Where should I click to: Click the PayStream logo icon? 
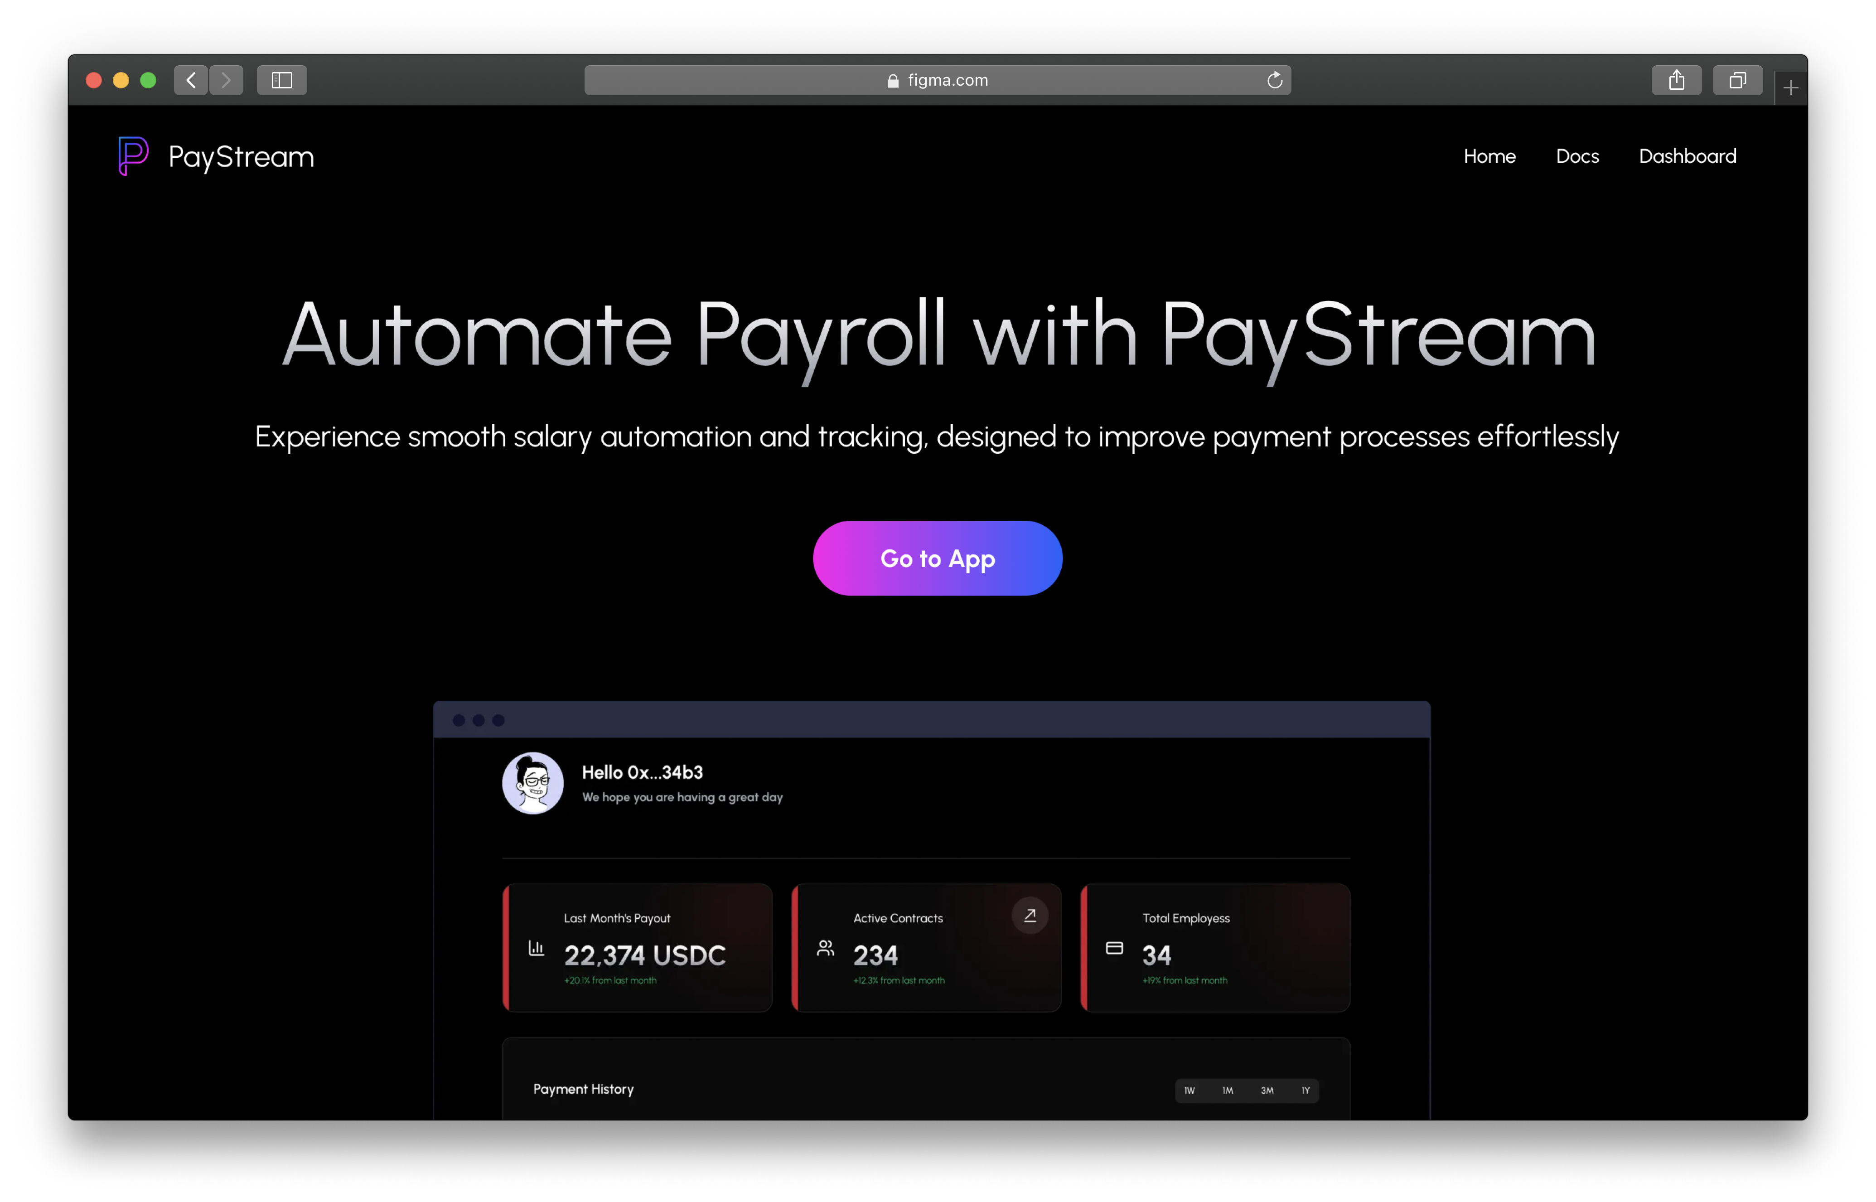tap(133, 155)
